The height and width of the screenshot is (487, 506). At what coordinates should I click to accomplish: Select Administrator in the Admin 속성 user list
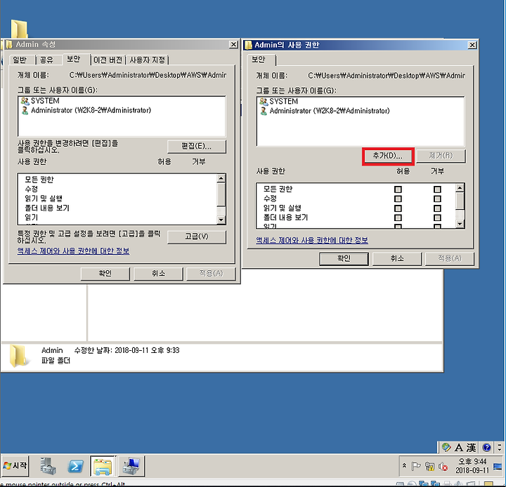[86, 111]
